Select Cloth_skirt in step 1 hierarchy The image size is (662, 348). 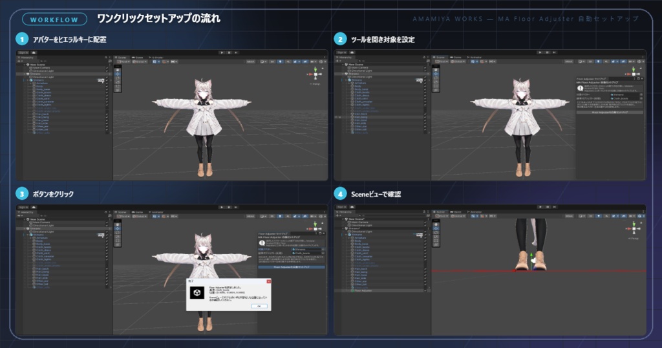(x=43, y=99)
